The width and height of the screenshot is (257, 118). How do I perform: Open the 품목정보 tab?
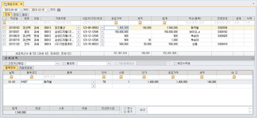[10, 68]
